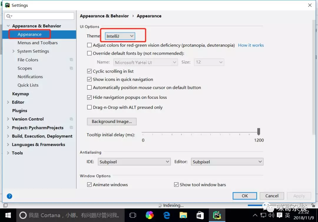Expand the Tools settings node

[x=8, y=153]
